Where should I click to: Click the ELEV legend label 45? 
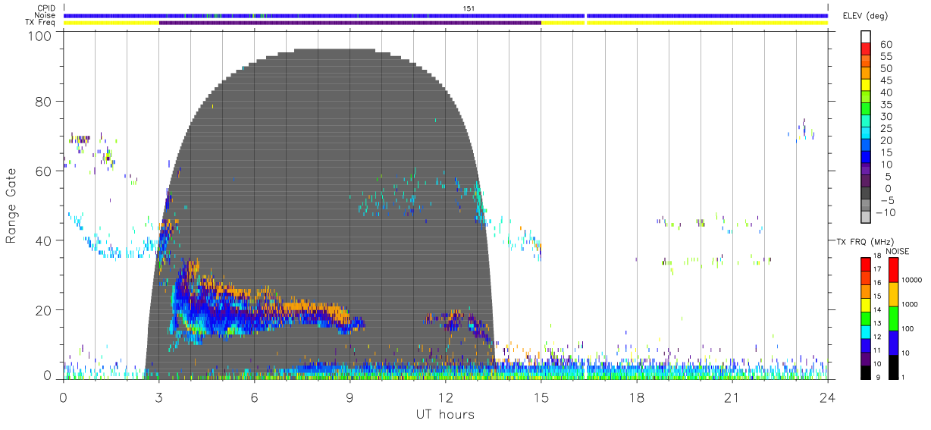[886, 80]
